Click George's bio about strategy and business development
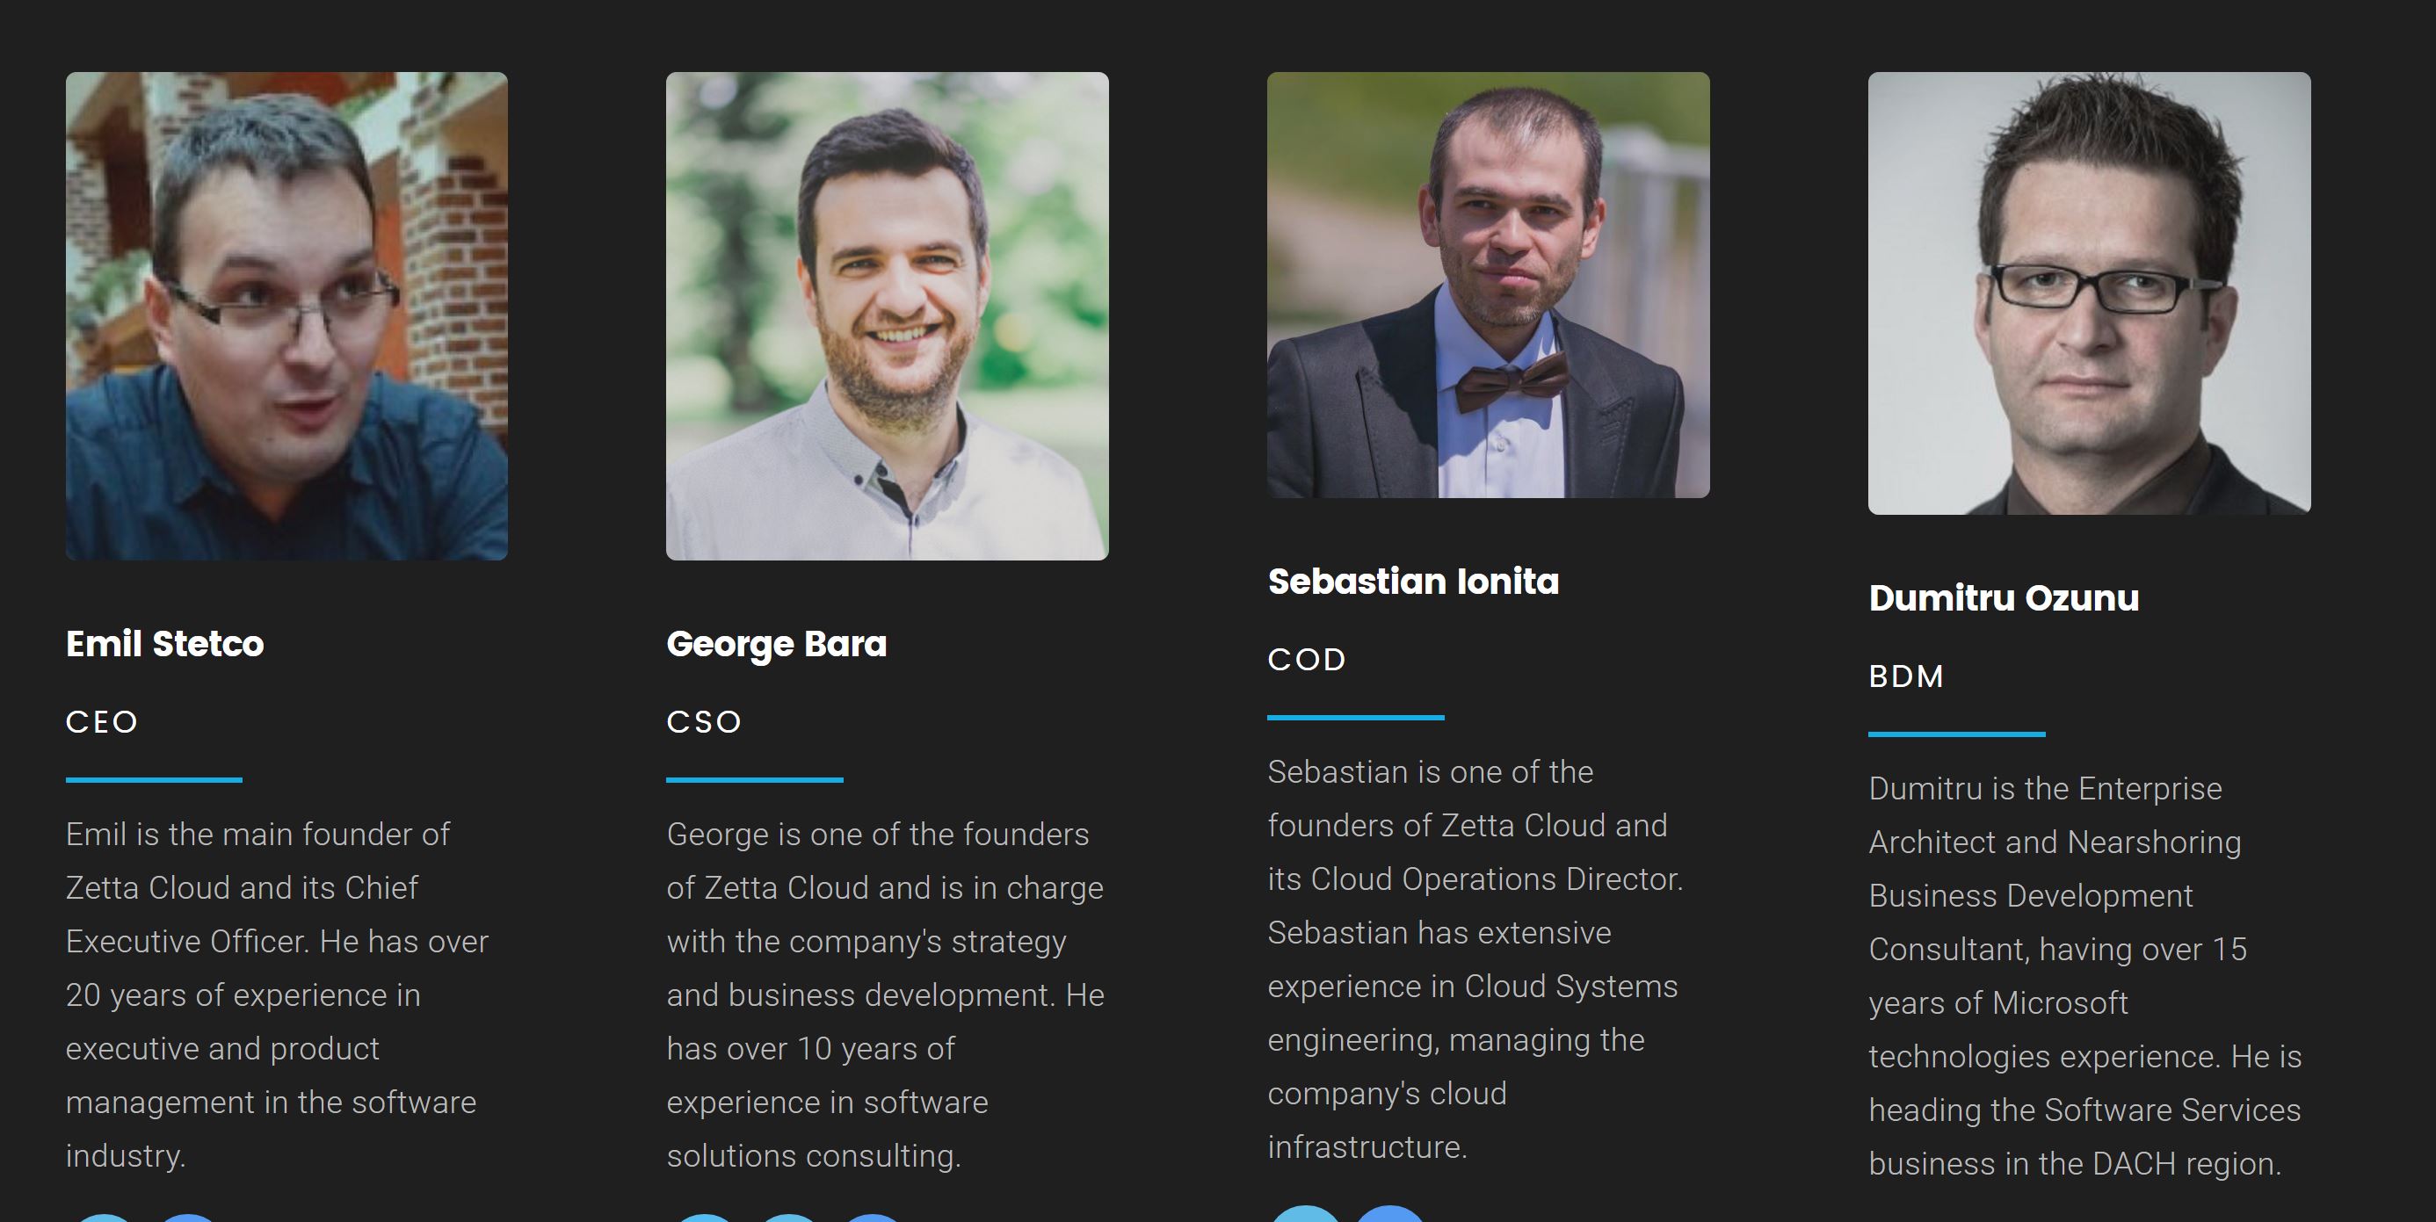Image resolution: width=2436 pixels, height=1222 pixels. [x=885, y=994]
